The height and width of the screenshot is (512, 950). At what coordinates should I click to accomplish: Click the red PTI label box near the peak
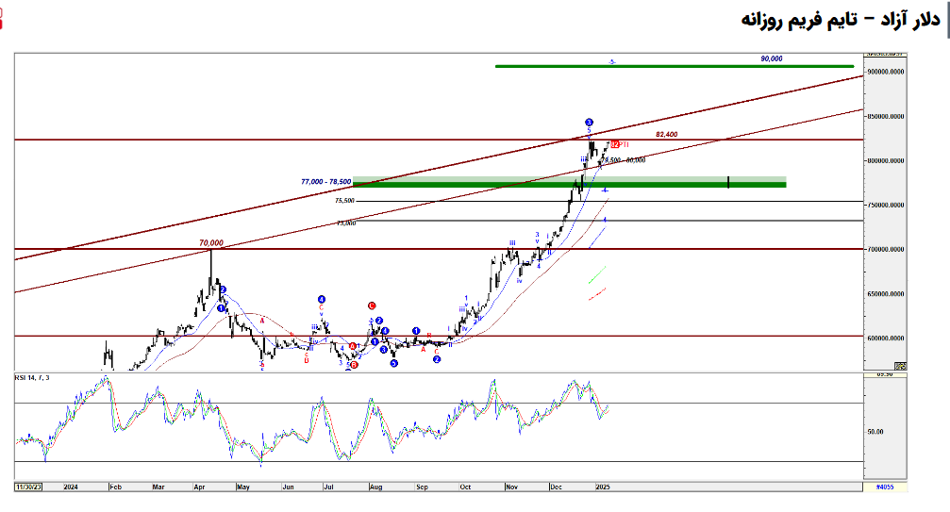pos(618,144)
